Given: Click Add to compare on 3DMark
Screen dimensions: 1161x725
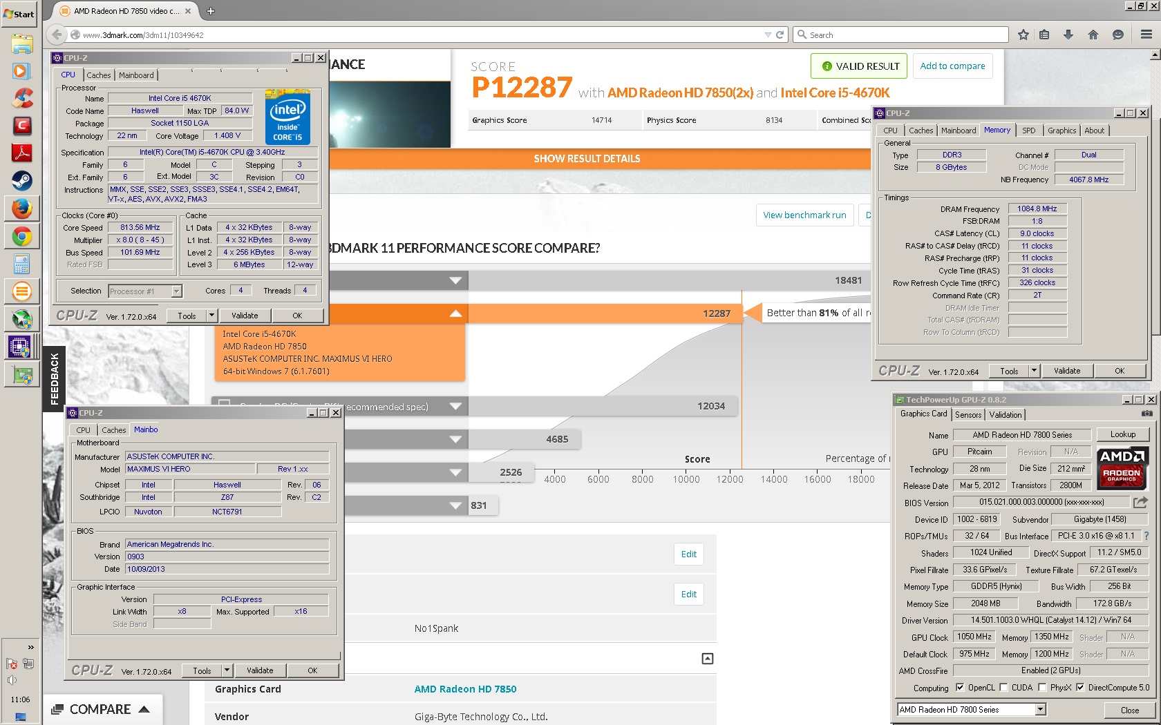Looking at the screenshot, I should (x=953, y=66).
